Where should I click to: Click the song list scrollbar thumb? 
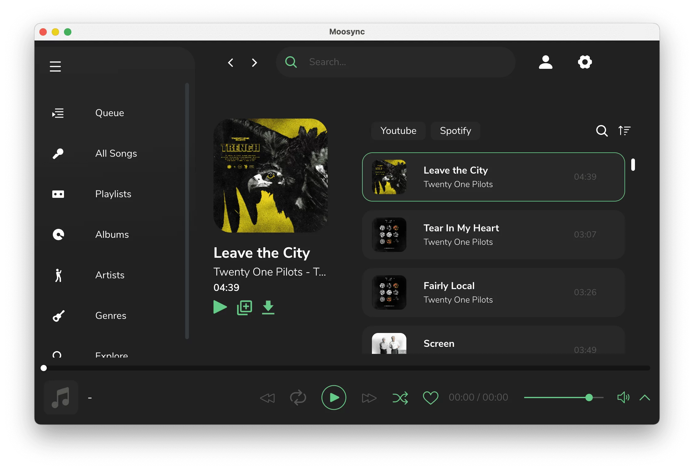[633, 165]
